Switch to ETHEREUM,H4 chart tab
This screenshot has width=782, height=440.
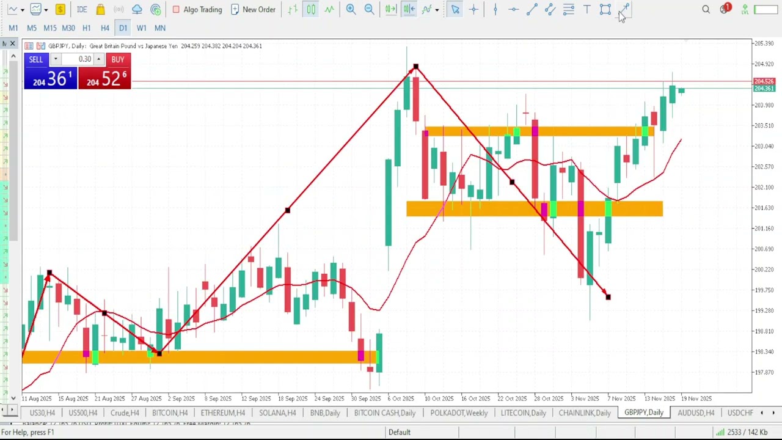click(x=223, y=413)
